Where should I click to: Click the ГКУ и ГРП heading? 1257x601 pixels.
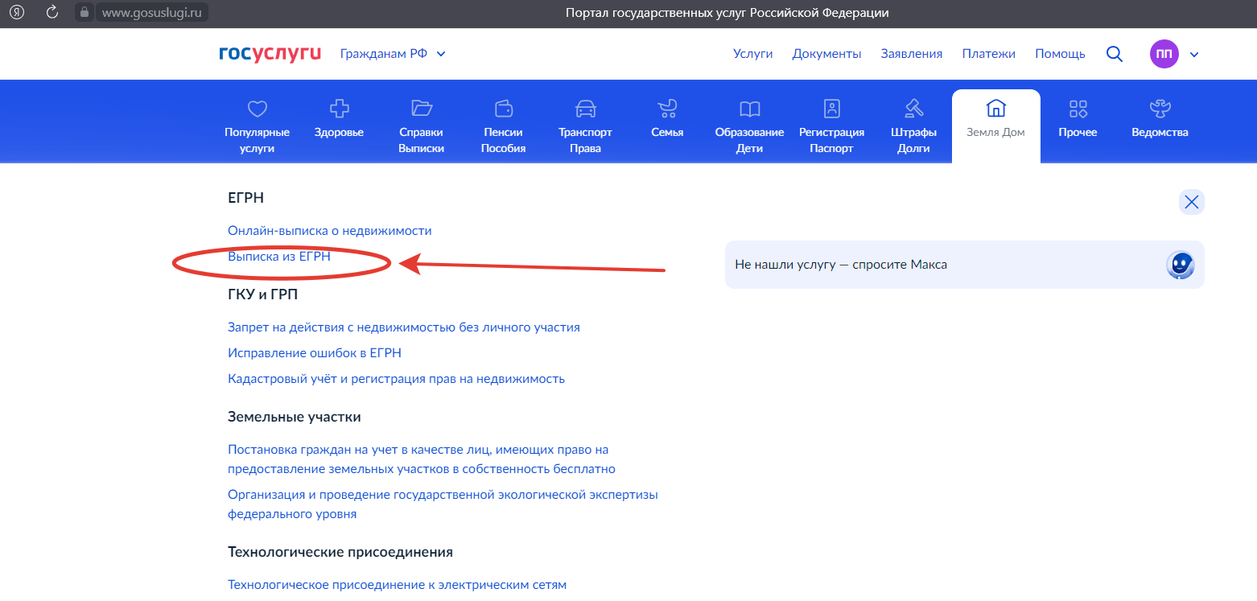(263, 294)
